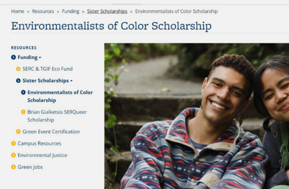Click the blue arrow icon beside Funding

click(13, 57)
